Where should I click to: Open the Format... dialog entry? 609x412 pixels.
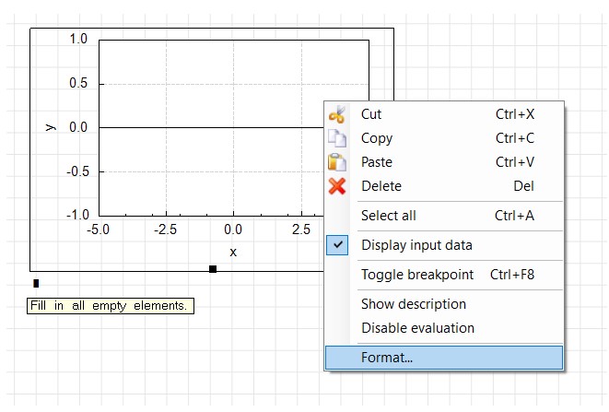[387, 358]
